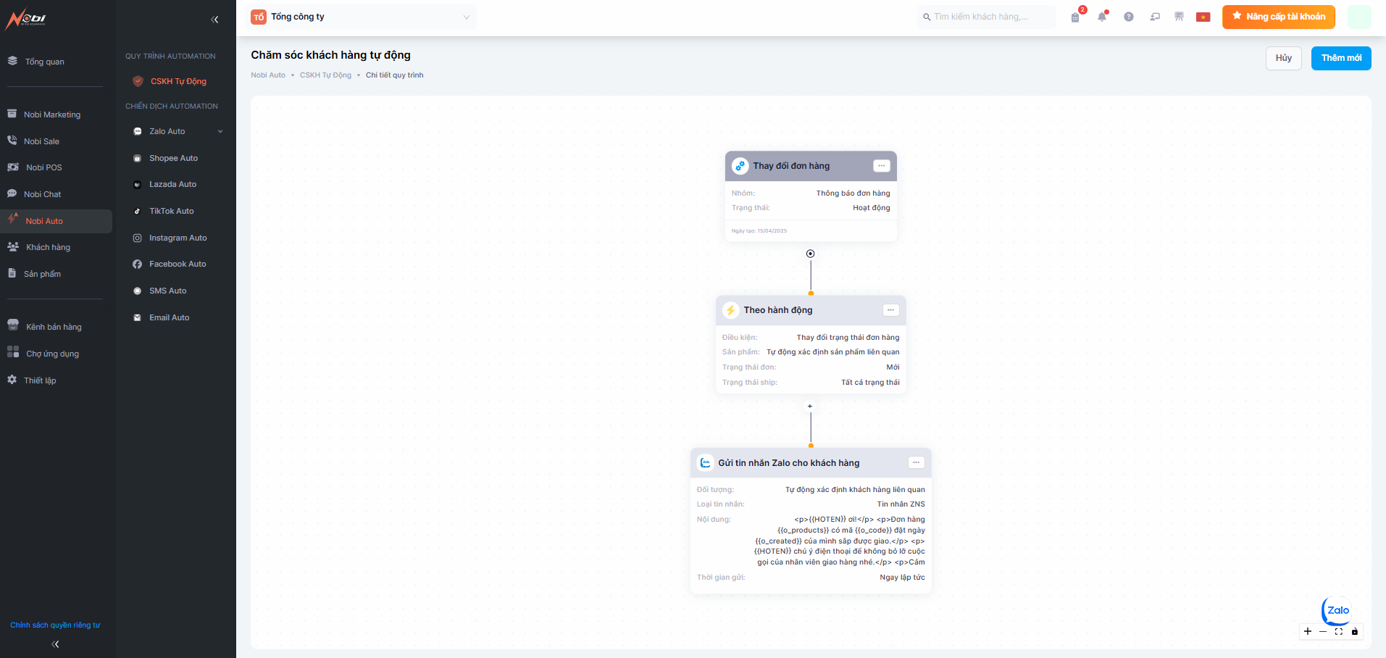Open the floating Zalo chat bubble
Image resolution: width=1386 pixels, height=658 pixels.
click(x=1337, y=611)
